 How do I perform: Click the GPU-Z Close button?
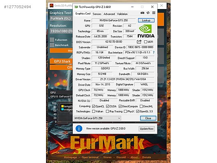[x=148, y=118]
